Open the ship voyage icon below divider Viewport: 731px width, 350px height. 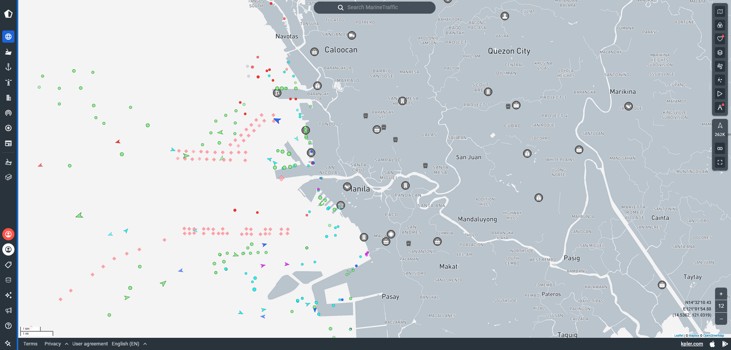8,162
